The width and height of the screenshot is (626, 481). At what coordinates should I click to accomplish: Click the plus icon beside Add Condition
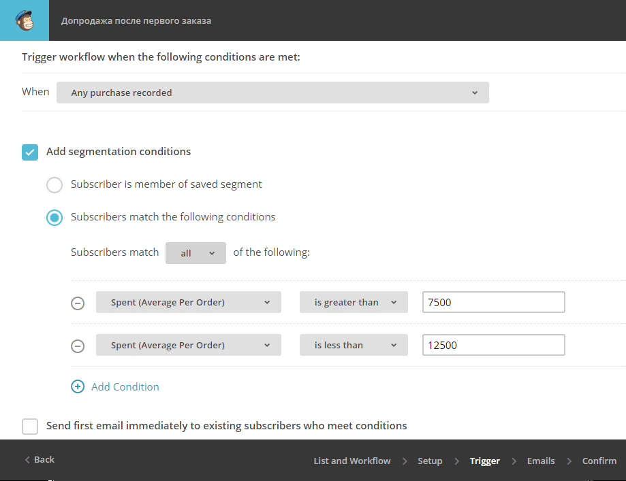click(x=78, y=386)
